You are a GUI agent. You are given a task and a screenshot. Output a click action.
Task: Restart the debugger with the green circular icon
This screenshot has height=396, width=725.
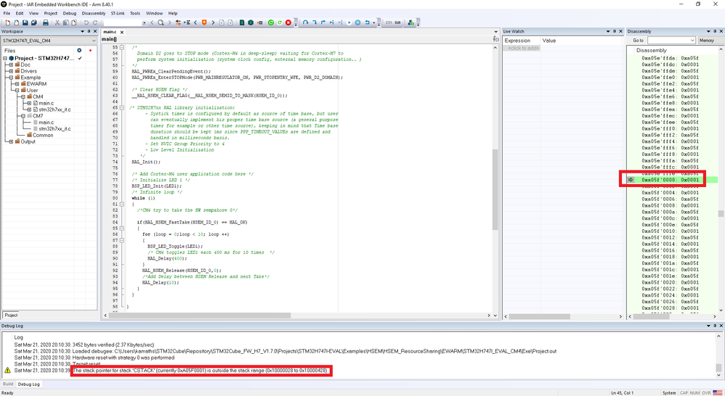(x=271, y=22)
